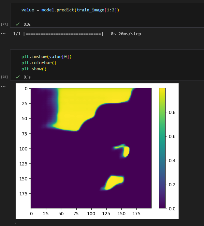Place cursor in model.predict code line
The height and width of the screenshot is (226, 204).
[x=70, y=10]
